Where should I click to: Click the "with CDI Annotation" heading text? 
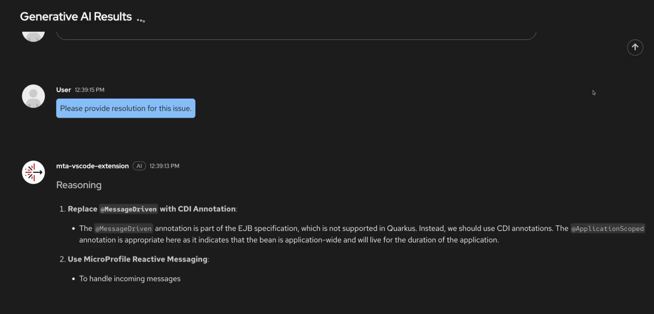point(198,209)
